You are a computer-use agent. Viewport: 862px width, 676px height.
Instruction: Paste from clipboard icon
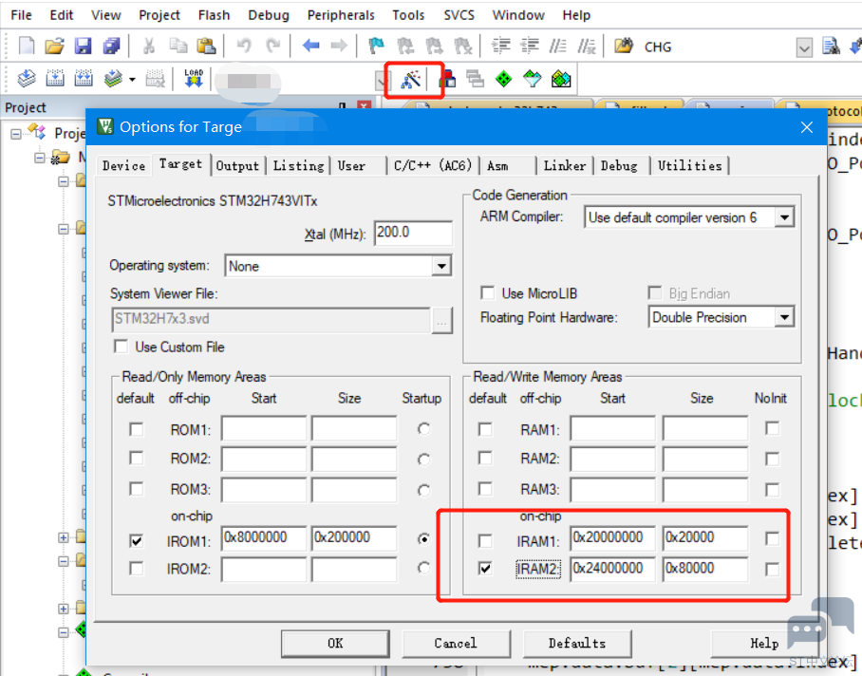206,47
